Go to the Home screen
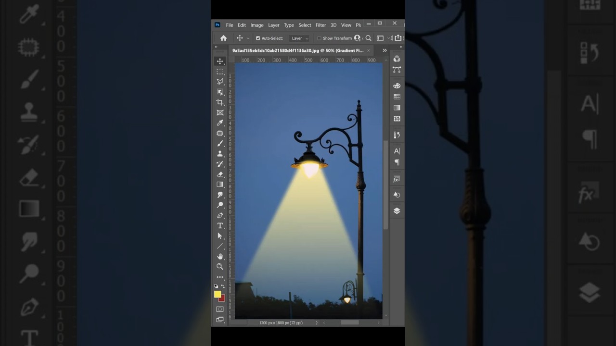The height and width of the screenshot is (346, 616). 223,38
